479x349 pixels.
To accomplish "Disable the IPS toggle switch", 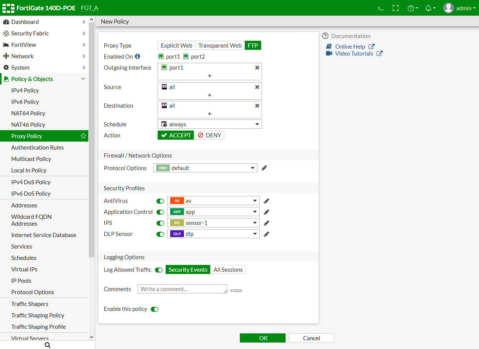I will click(x=160, y=223).
